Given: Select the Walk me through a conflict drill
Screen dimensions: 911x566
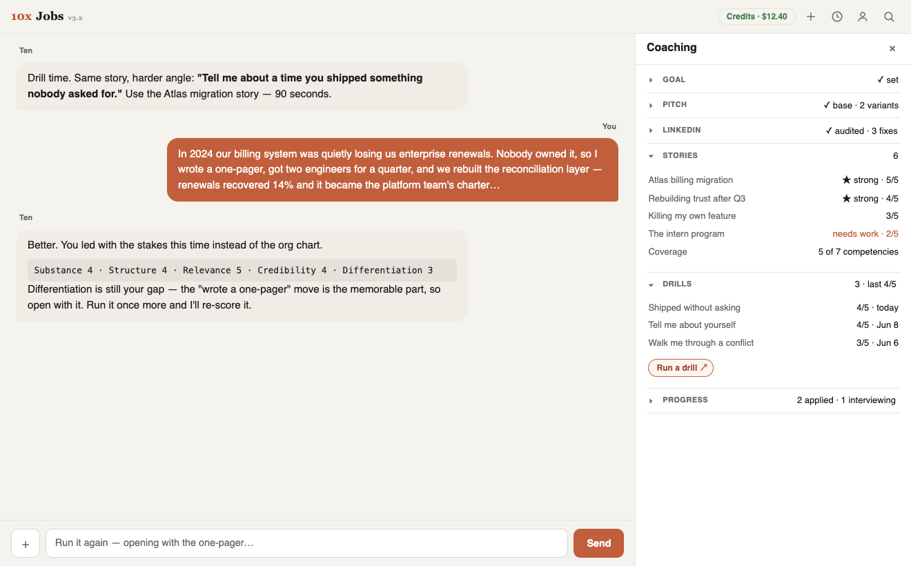Looking at the screenshot, I should pos(773,343).
